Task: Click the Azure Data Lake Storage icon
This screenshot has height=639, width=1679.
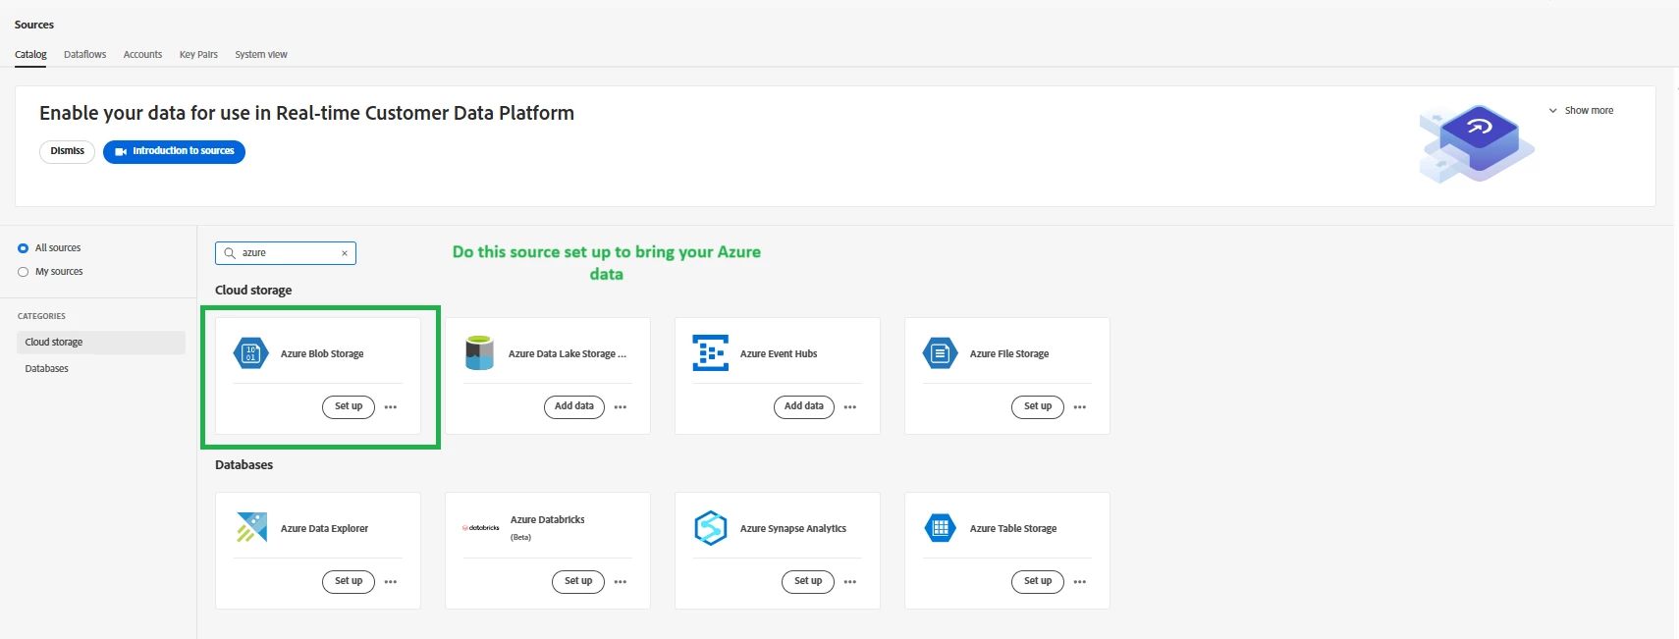Action: [479, 353]
